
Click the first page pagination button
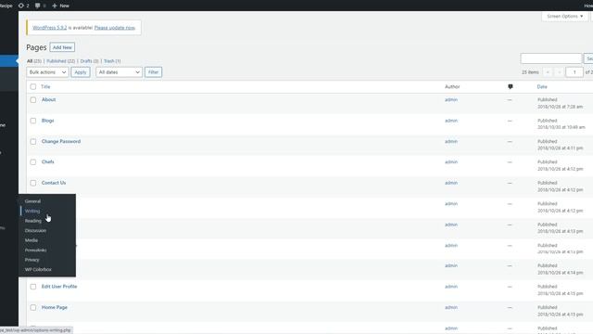coord(548,72)
